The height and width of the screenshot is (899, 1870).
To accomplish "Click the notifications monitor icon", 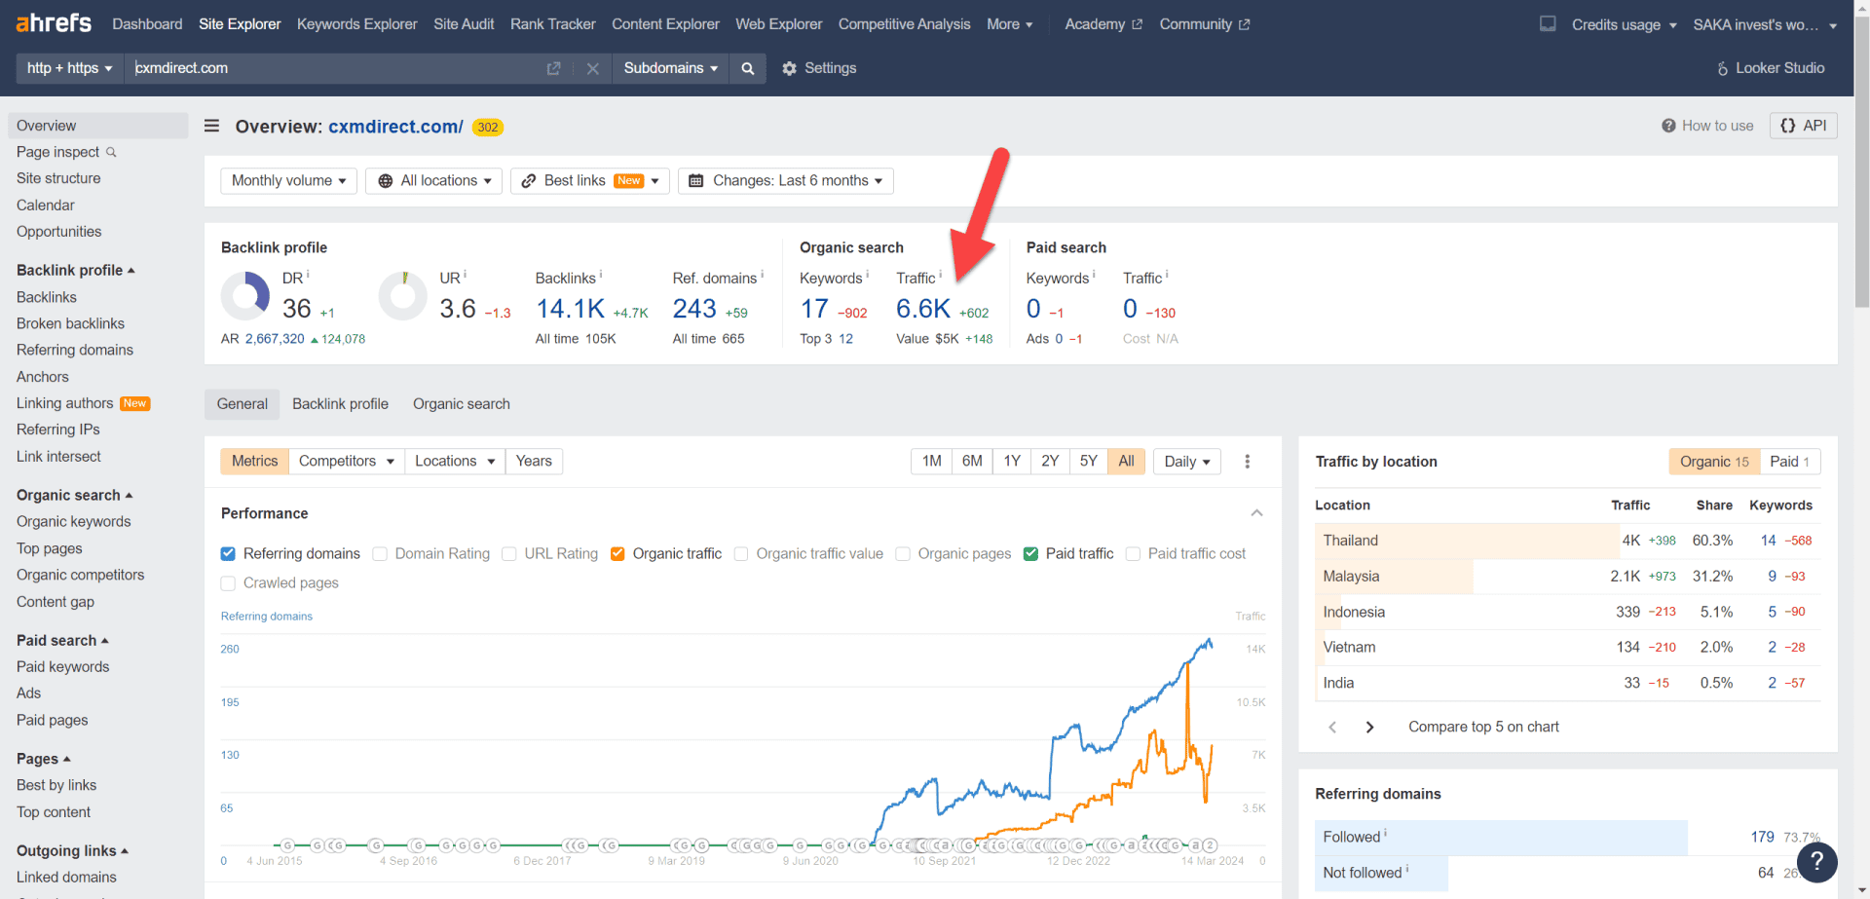I will (x=1548, y=23).
